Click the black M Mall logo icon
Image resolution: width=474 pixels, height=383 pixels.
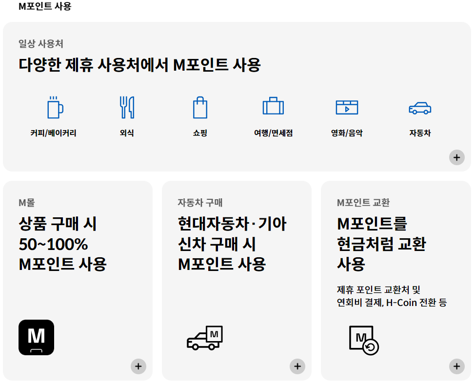(36, 338)
